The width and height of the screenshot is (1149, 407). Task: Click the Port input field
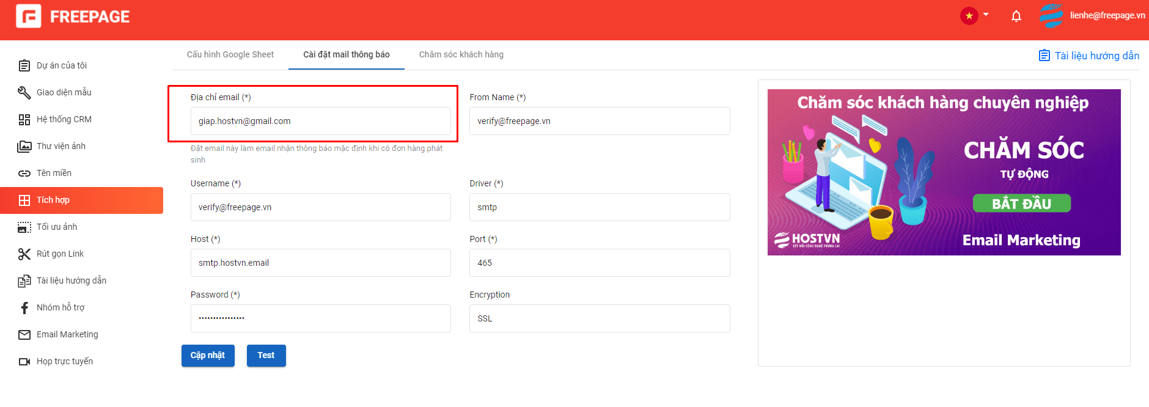click(600, 263)
